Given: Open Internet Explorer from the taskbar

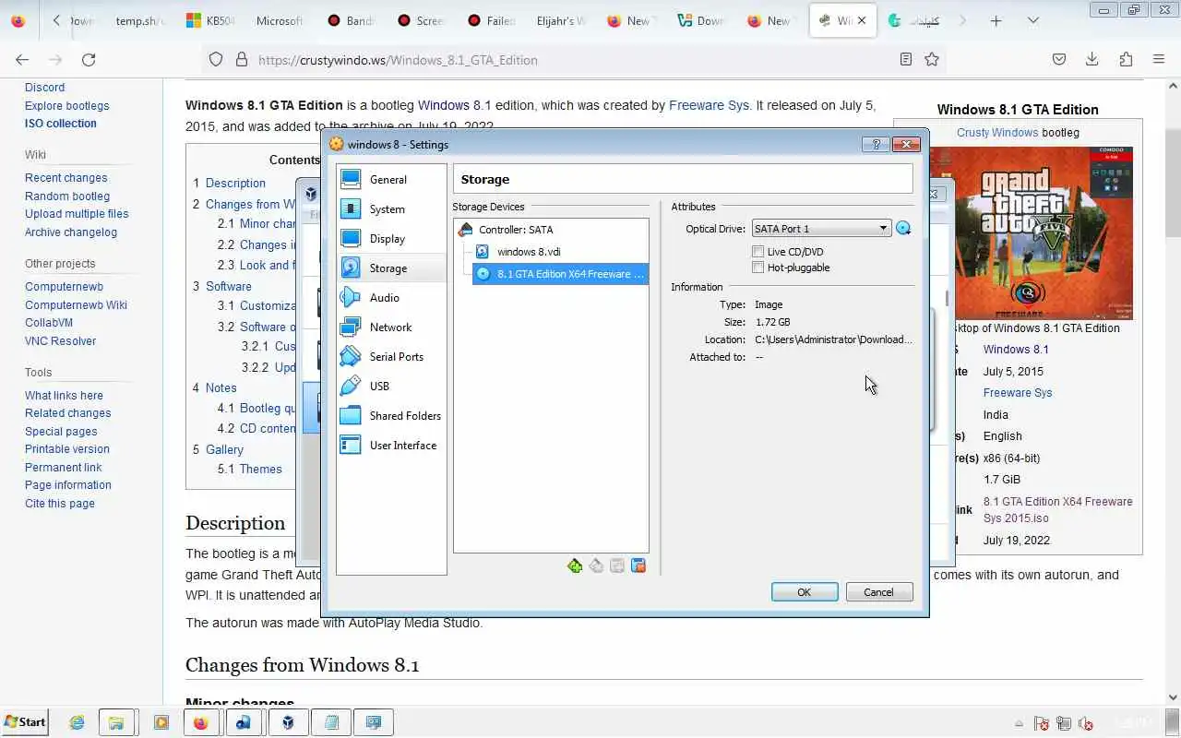Looking at the screenshot, I should [x=77, y=722].
